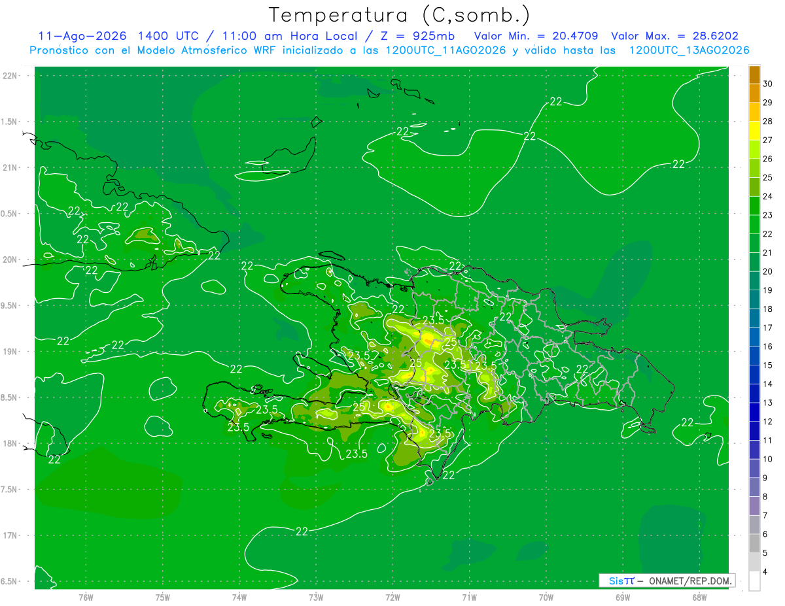This screenshot has width=785, height=606.
Task: Click the color bar label '21'
Action: point(768,252)
